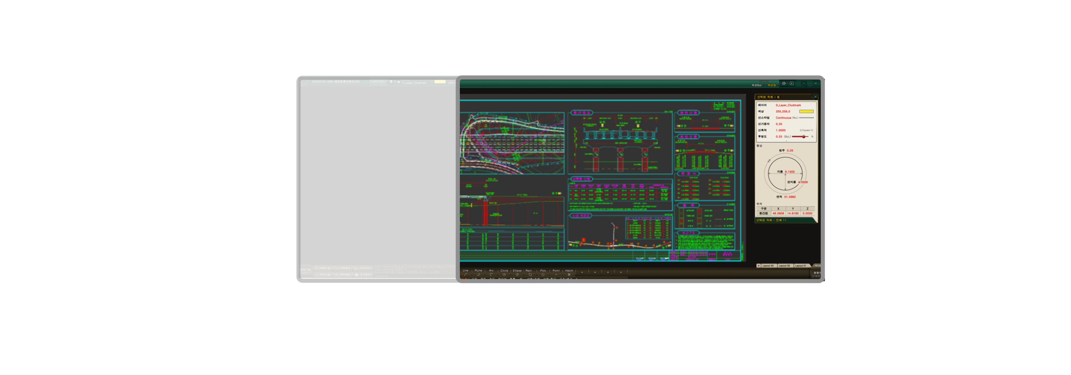Switch to the 속성창 tab
The height and width of the screenshot is (375, 1071).
(x=772, y=85)
